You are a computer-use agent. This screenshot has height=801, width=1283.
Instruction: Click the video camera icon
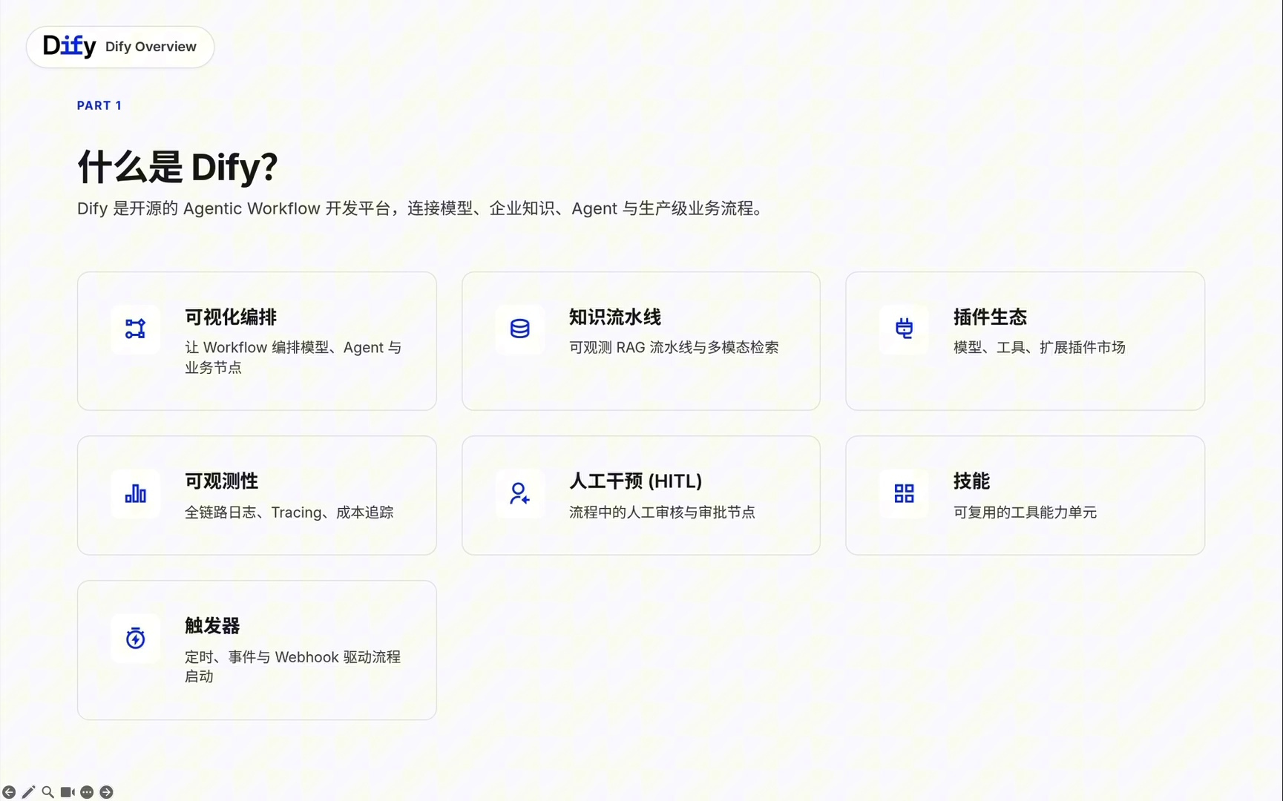pyautogui.click(x=68, y=792)
